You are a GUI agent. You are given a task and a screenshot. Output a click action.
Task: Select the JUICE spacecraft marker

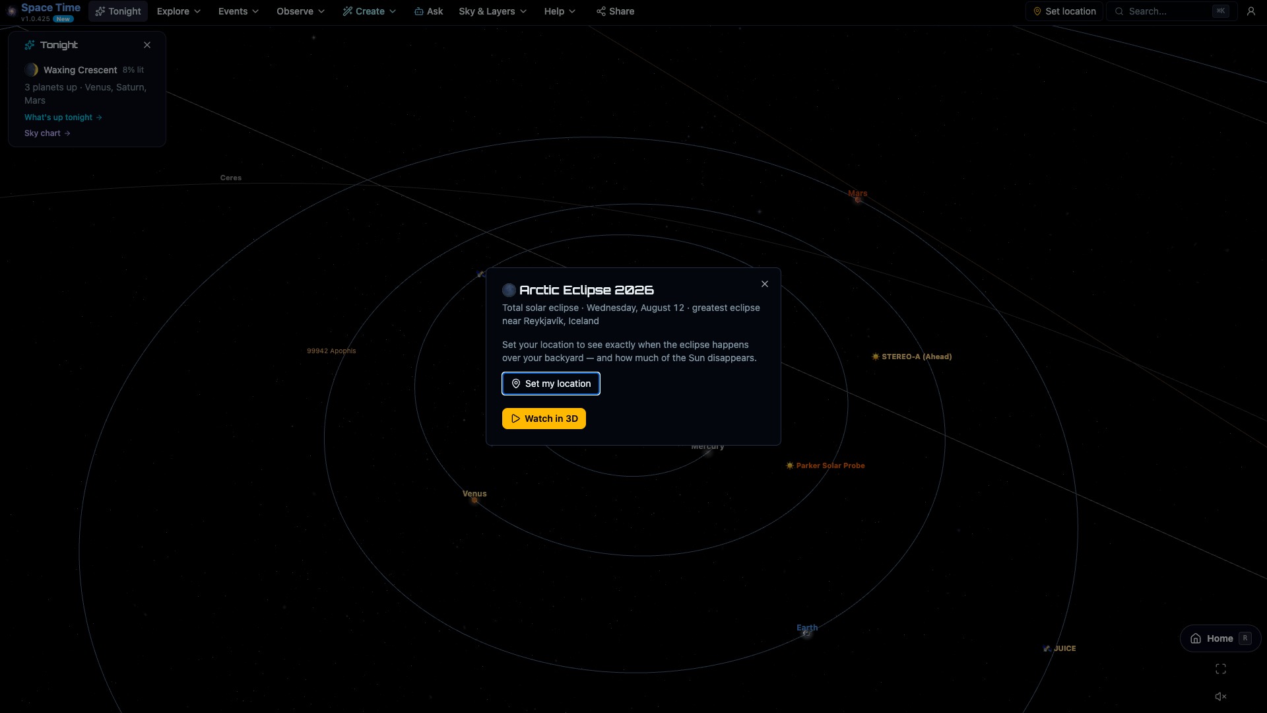click(1047, 648)
